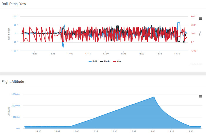
Task: Click the 16:30 label on altitude chart
Action: [38, 131]
